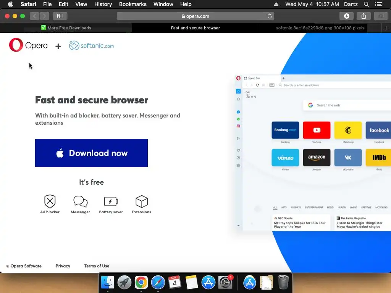
Task: Click the McIlroy tops Koepka news headline
Action: click(x=299, y=225)
